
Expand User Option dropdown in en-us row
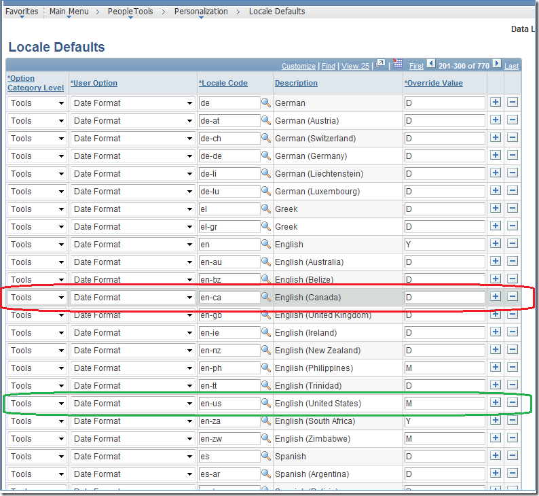click(x=189, y=403)
